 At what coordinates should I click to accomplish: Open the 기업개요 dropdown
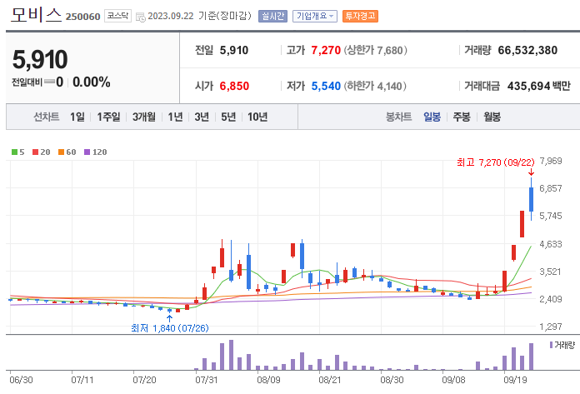pos(315,16)
